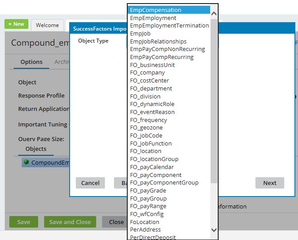The width and height of the screenshot is (298, 240).
Task: Choose FO_payComponentGroup object type
Action: (x=169, y=183)
